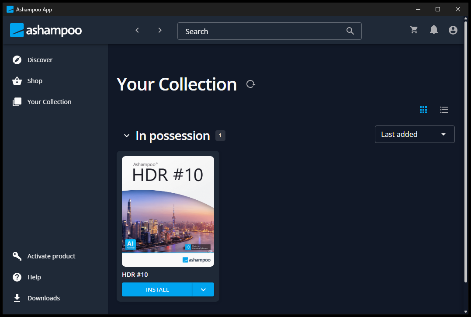
Task: Go forward with the right arrow
Action: point(160,30)
